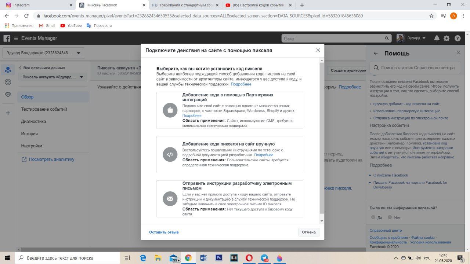Open Word from the taskbar
The width and height of the screenshot is (470, 264).
click(x=203, y=258)
